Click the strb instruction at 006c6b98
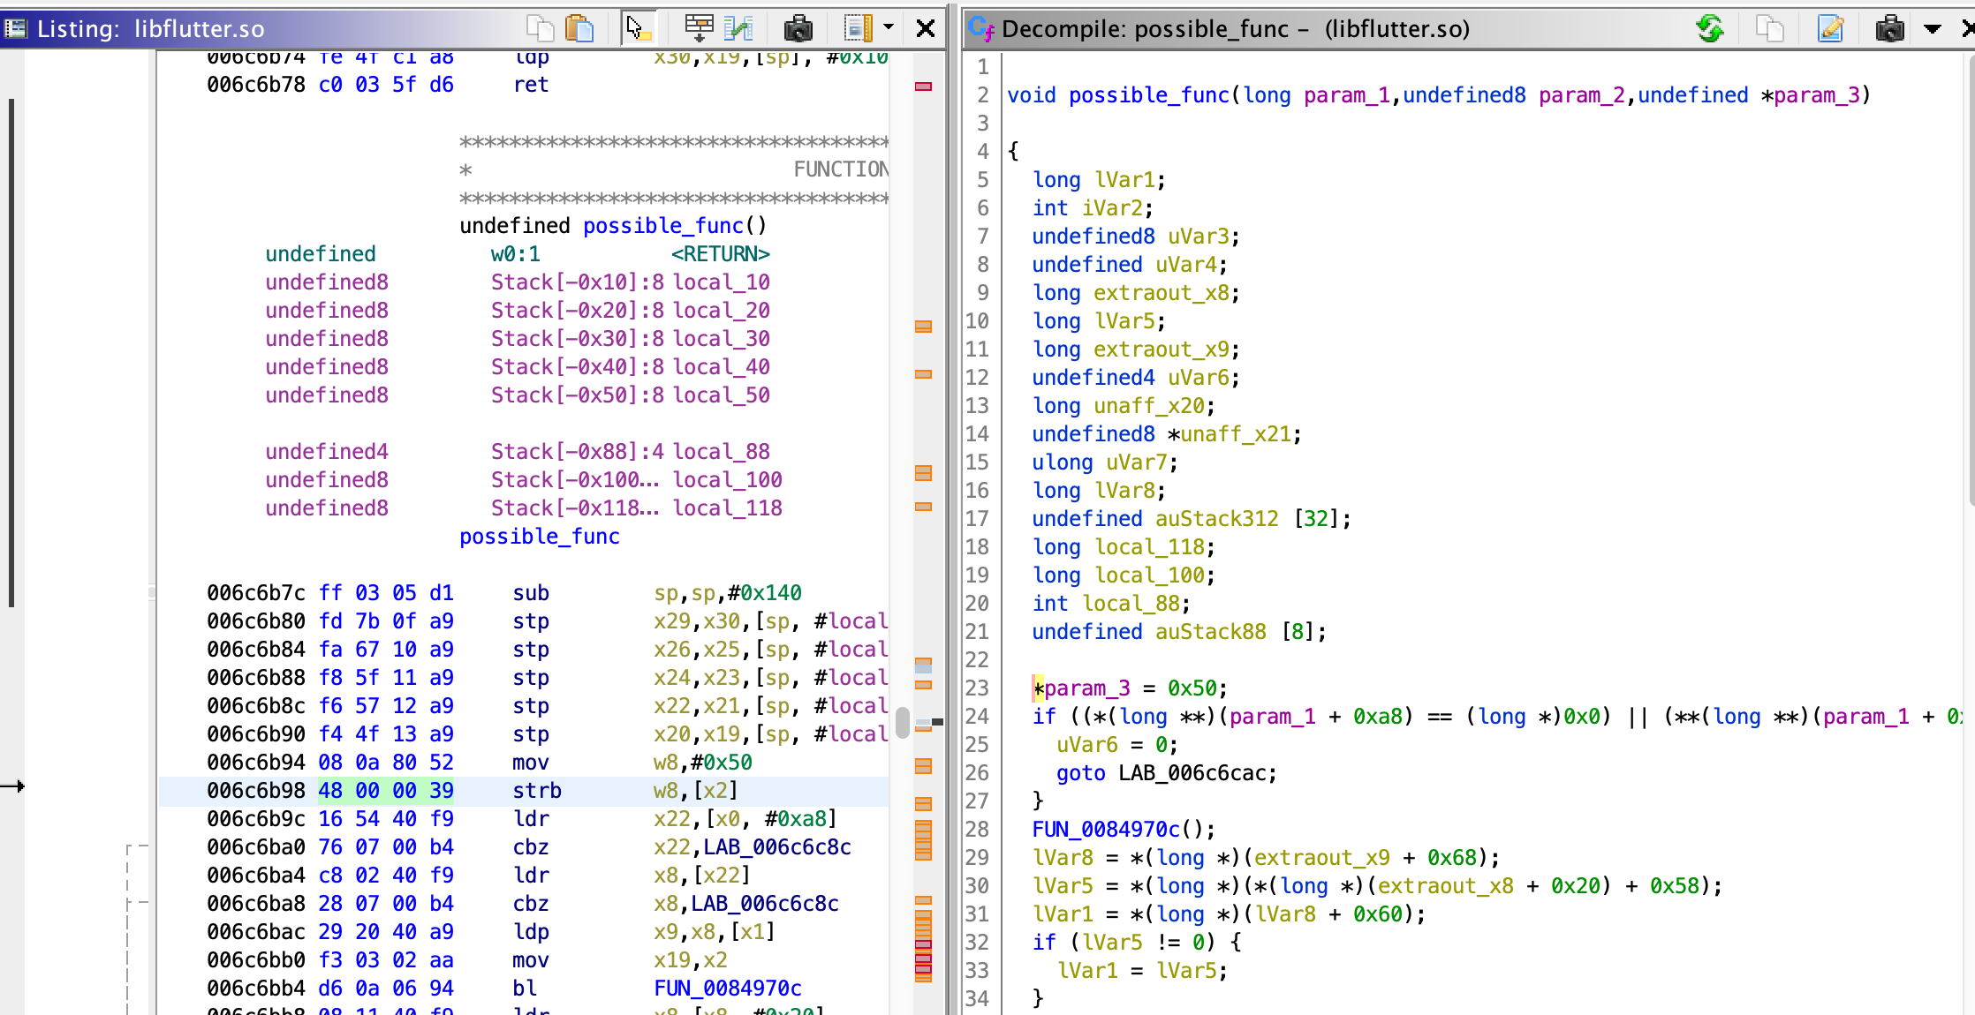The width and height of the screenshot is (1975, 1015). [537, 791]
